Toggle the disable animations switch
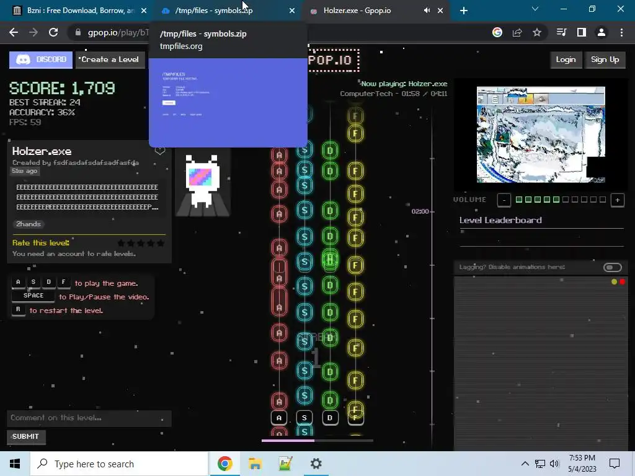 612,267
